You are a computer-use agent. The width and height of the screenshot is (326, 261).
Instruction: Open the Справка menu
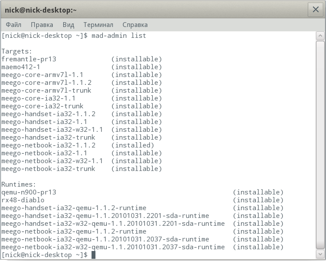click(x=135, y=25)
